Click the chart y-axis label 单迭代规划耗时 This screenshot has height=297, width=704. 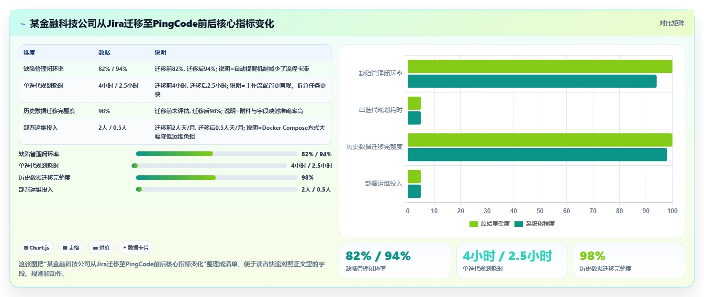381,110
